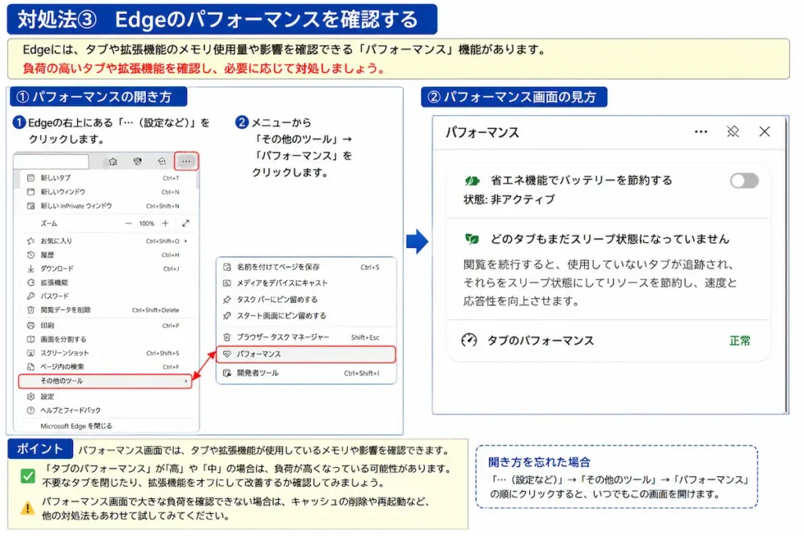Click the favorites star icon in Edge toolbar

tap(113, 162)
